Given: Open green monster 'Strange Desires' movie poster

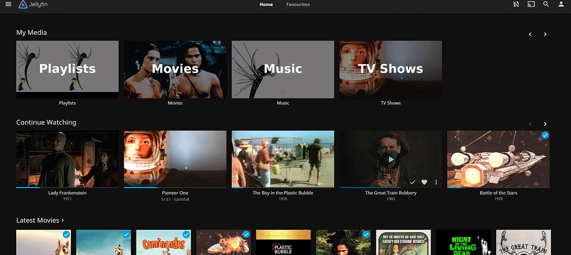Looking at the screenshot, I should pyautogui.click(x=404, y=243).
